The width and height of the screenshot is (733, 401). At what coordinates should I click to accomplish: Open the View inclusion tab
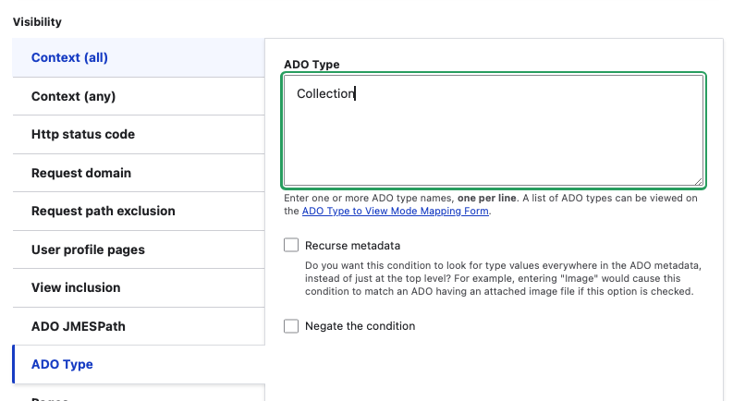click(x=76, y=287)
